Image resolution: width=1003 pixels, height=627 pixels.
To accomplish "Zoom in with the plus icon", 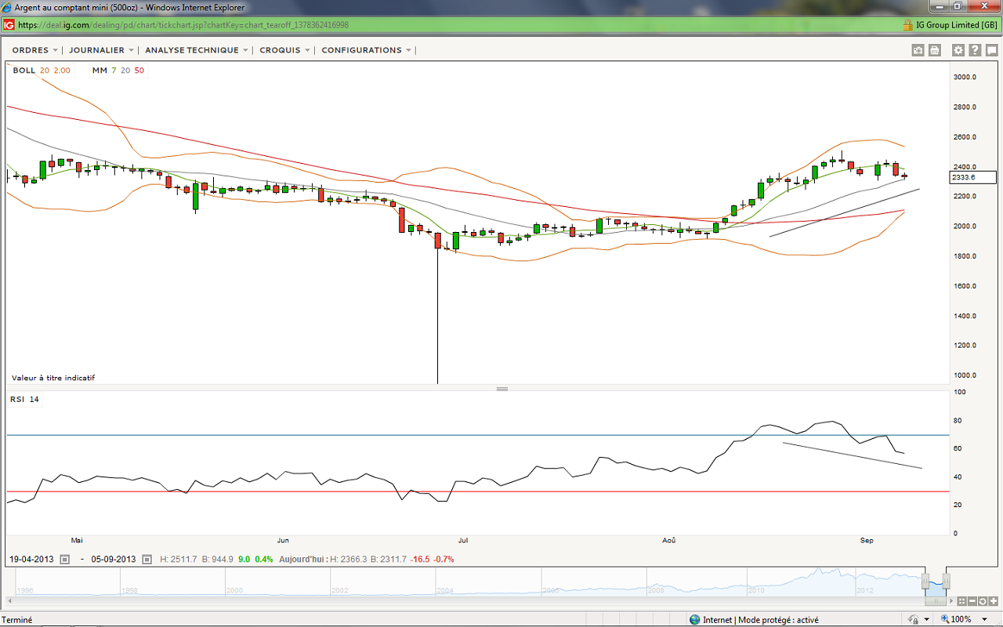I will [x=993, y=601].
